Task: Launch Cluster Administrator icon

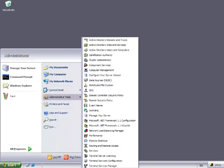Action: (x=86, y=60)
